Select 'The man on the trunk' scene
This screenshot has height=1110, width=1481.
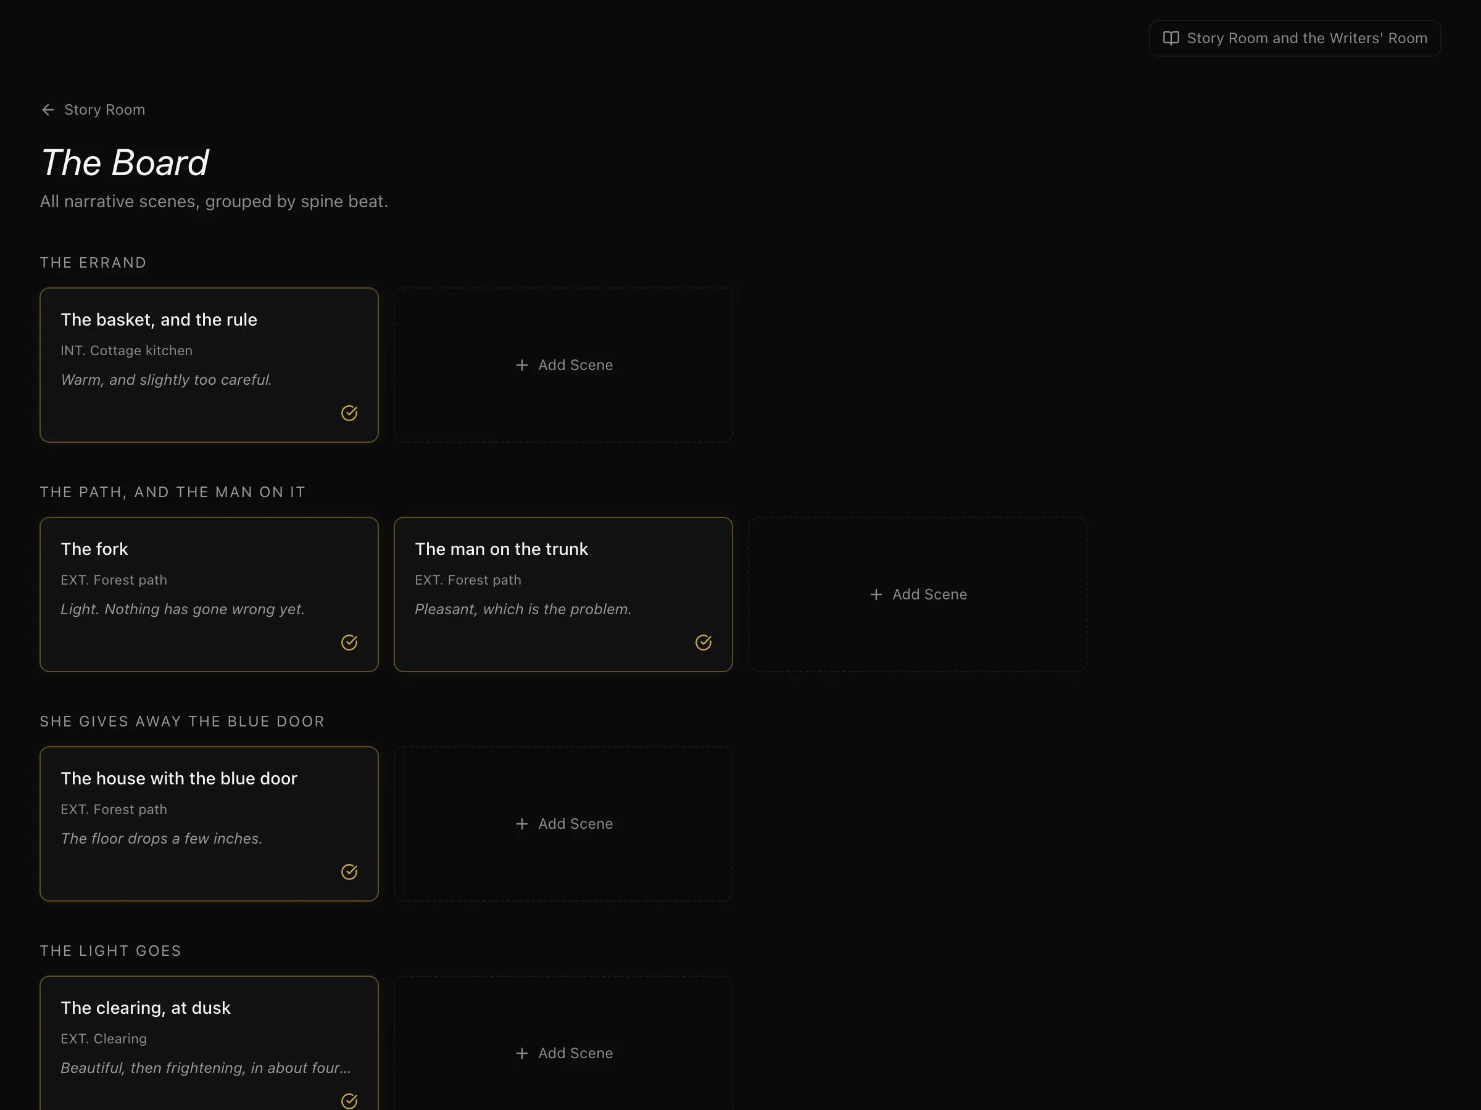click(563, 594)
